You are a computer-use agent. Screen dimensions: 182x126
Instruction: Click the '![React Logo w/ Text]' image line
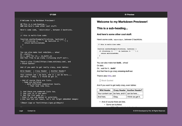pos(42,103)
